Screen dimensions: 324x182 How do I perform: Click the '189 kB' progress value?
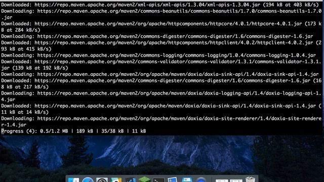pos(85,131)
